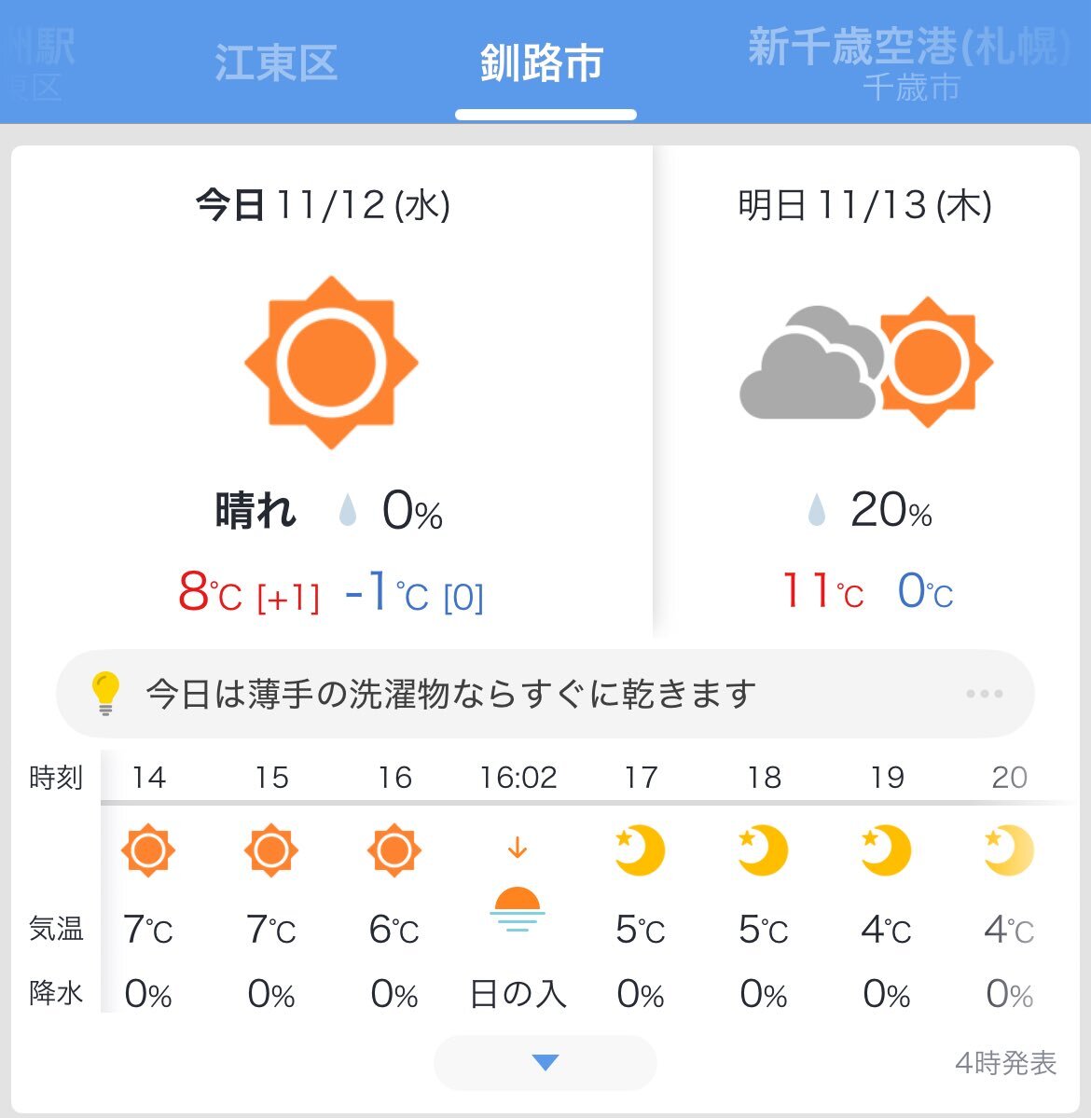1091x1118 pixels.
Task: Expand hourly forecast with down arrow
Action: [x=545, y=1062]
